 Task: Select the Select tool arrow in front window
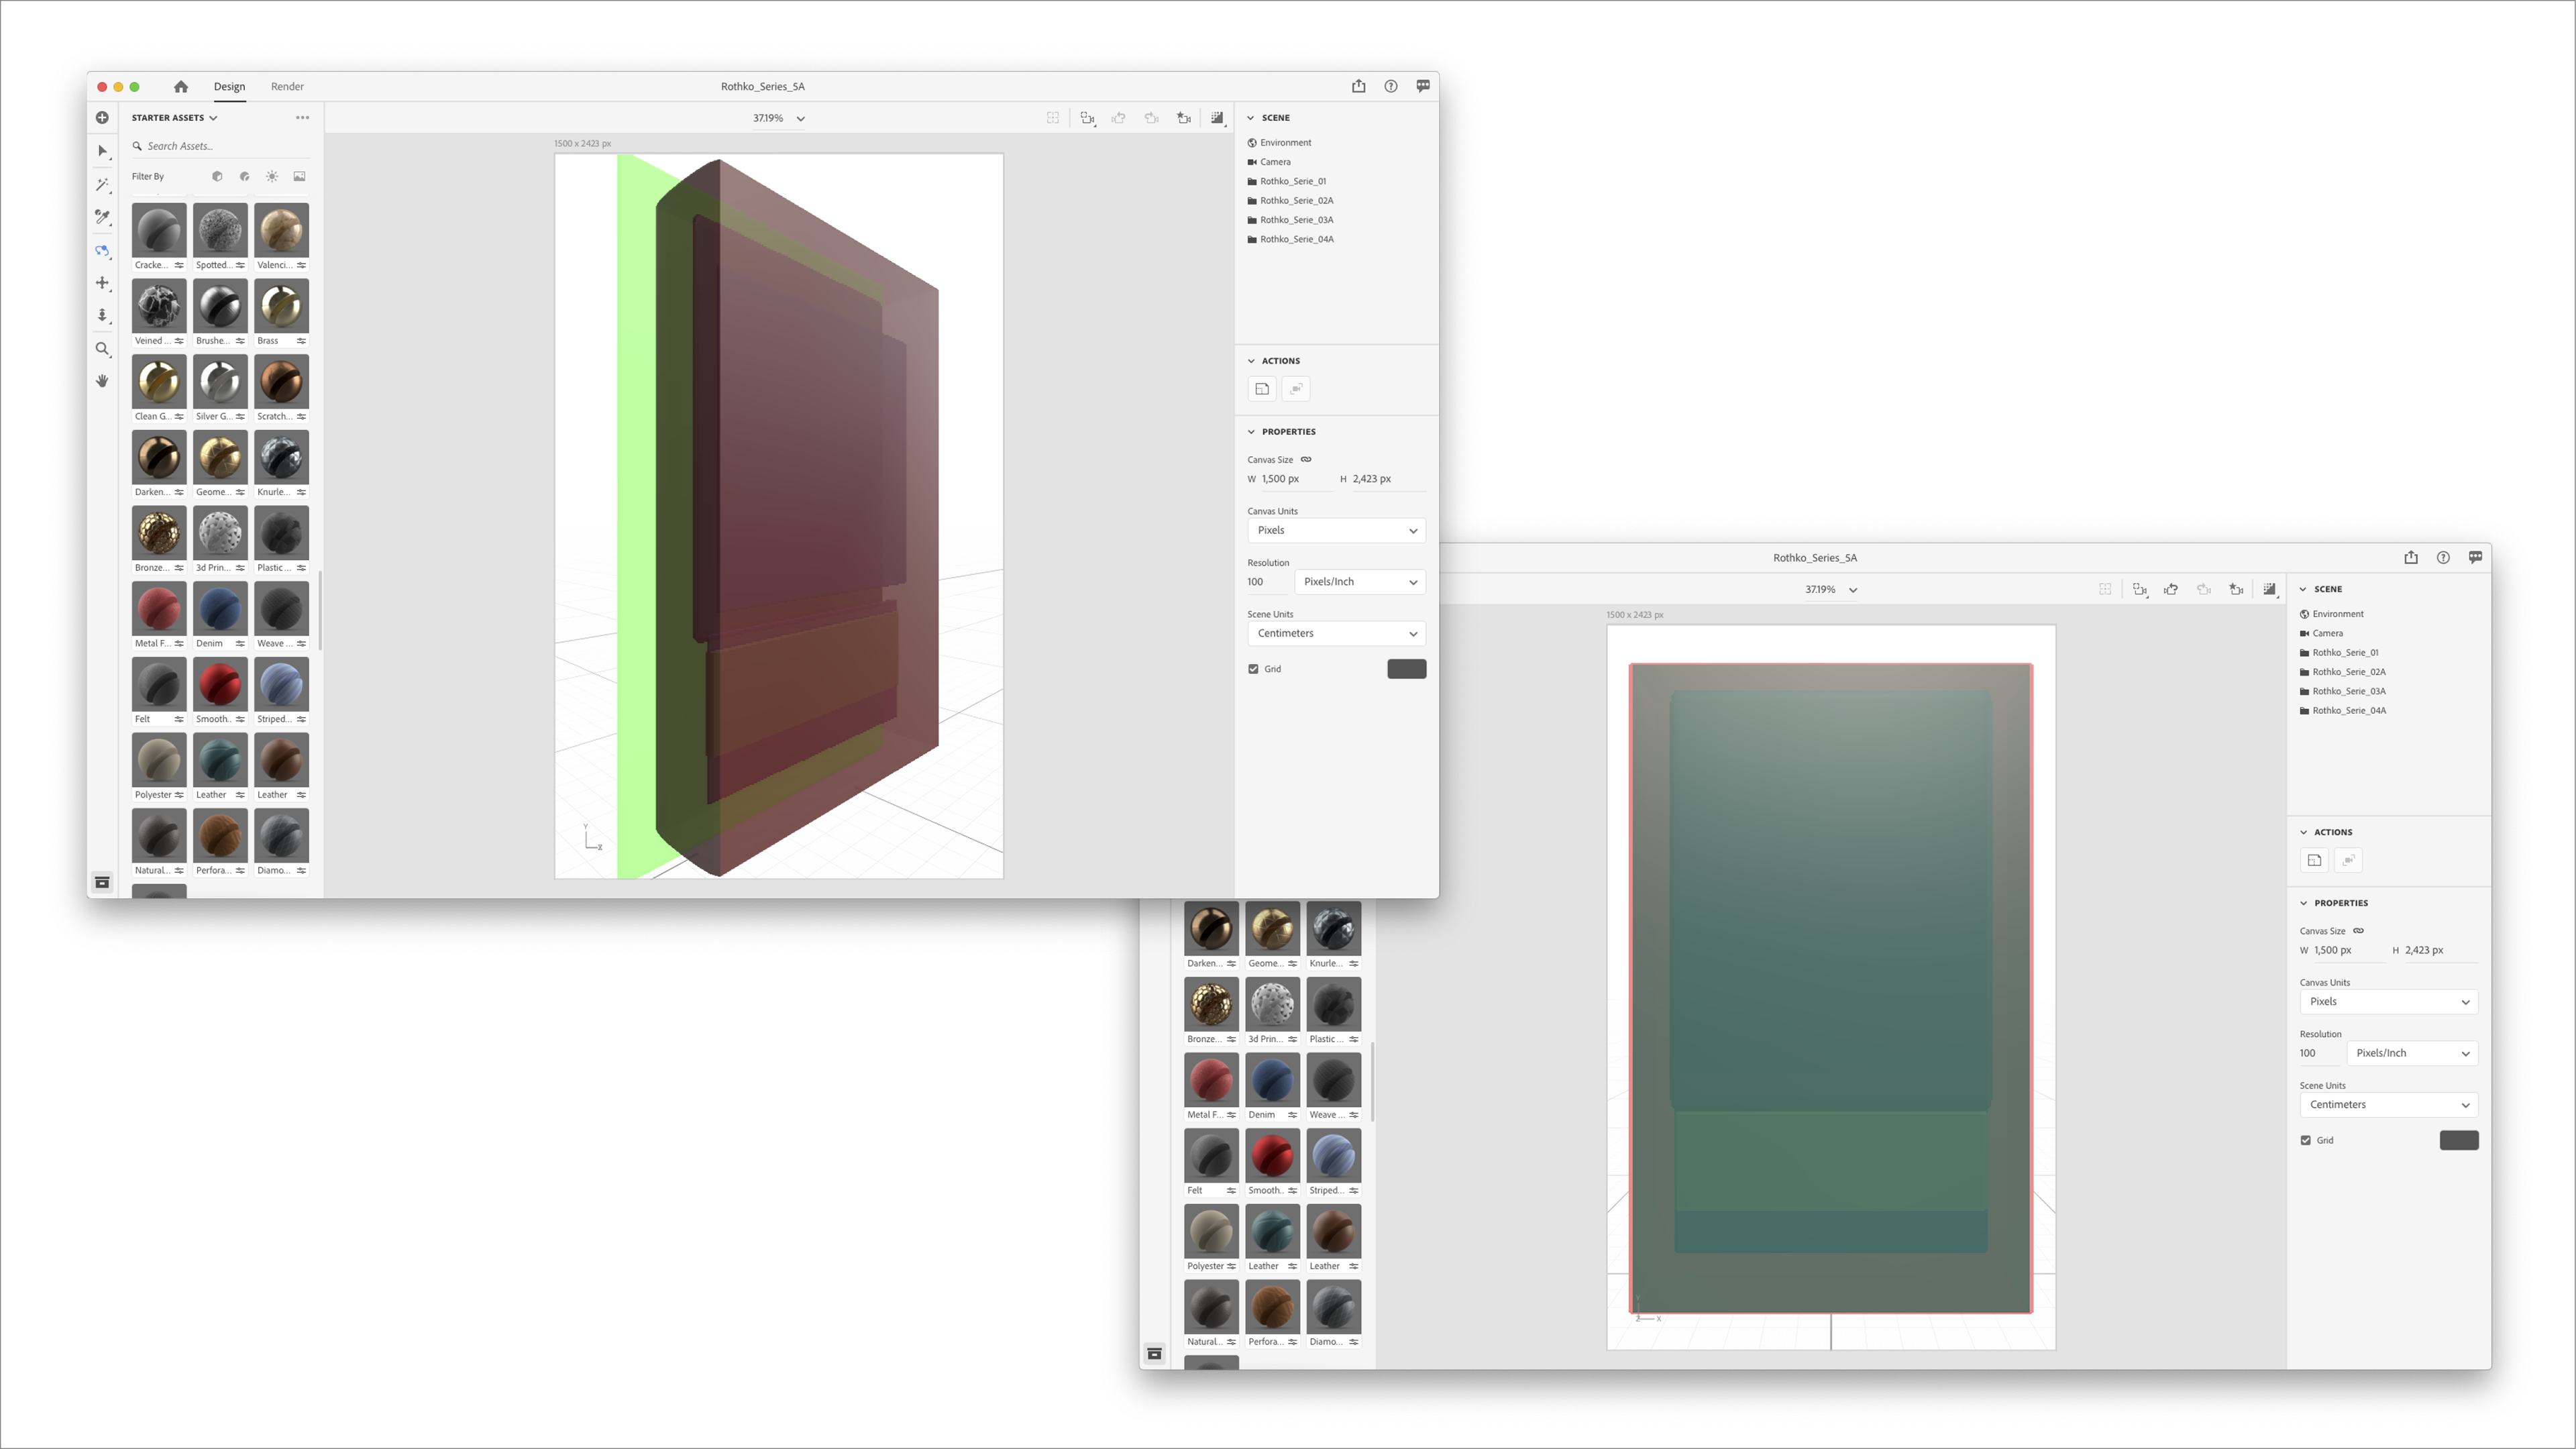pyautogui.click(x=102, y=151)
